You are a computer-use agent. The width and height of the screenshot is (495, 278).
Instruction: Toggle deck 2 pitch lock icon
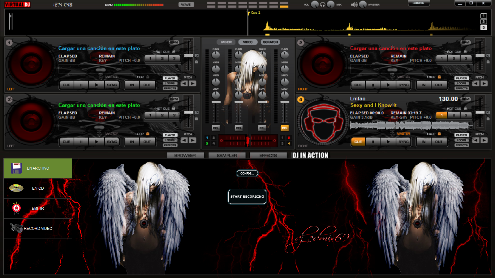tap(488, 62)
